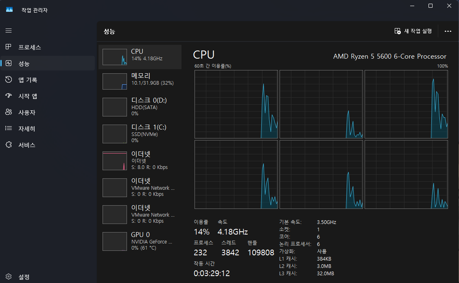Viewport: 459px width, 283px height.
Task: Click 가상화 value 사용
Action: (x=322, y=251)
